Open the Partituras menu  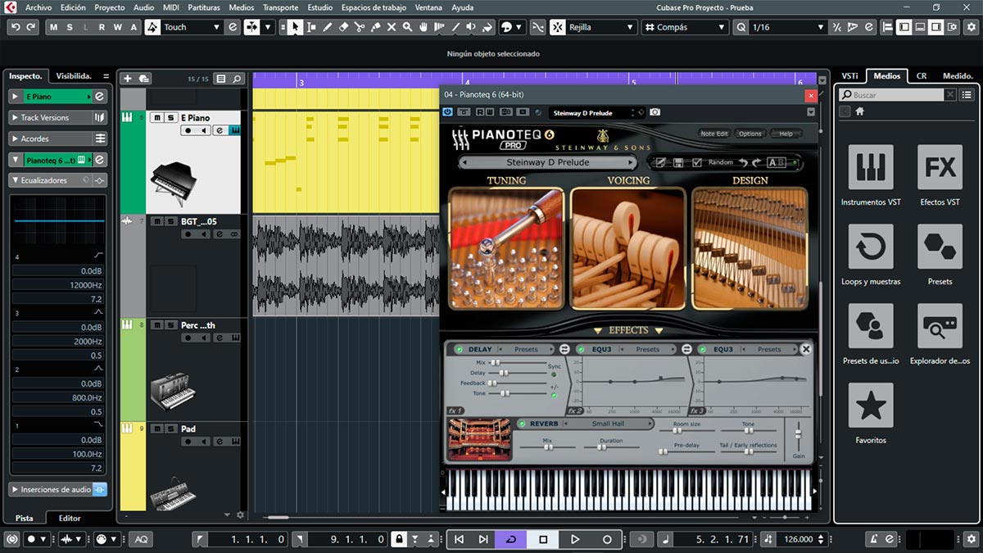pos(204,7)
